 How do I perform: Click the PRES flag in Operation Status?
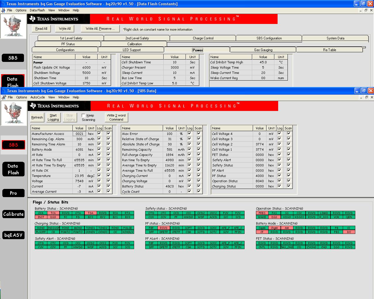[262, 213]
